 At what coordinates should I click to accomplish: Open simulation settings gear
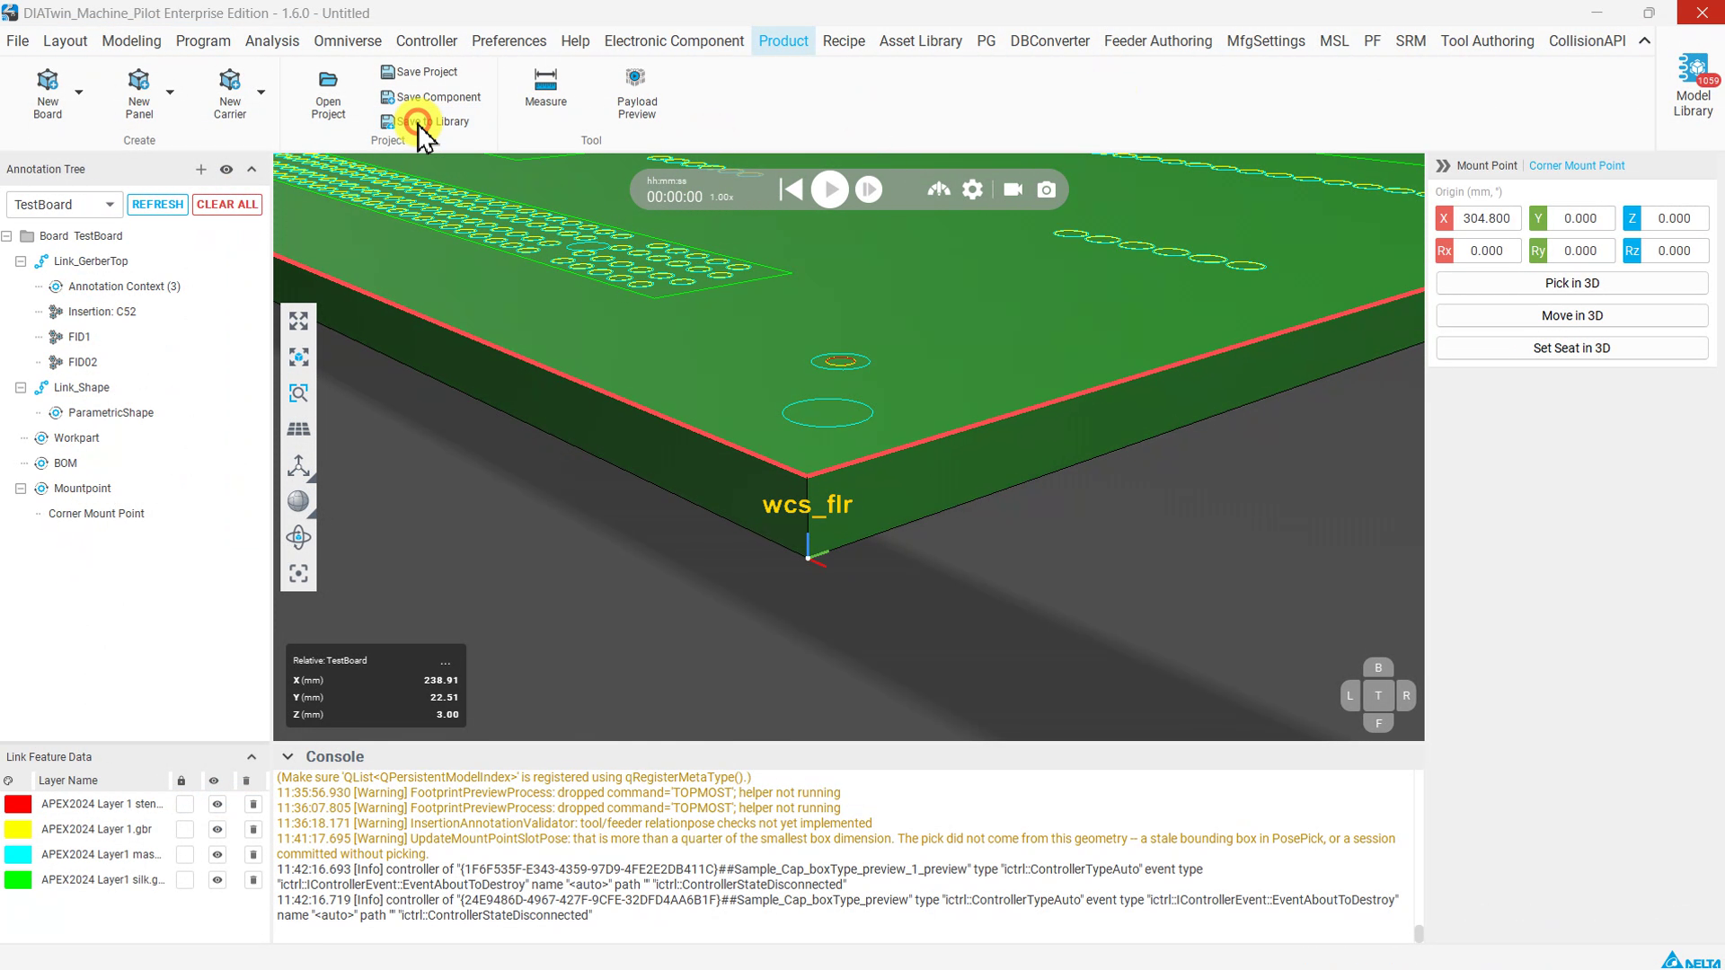pos(972,190)
